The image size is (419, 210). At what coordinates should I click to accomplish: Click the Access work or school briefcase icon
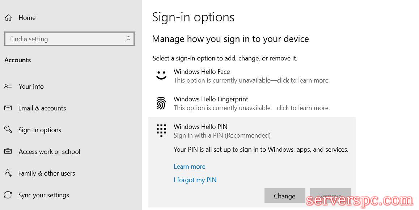coord(8,151)
